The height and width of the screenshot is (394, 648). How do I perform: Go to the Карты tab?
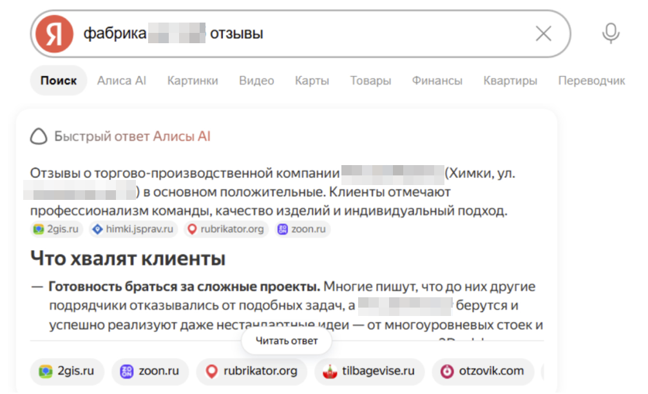tap(312, 81)
